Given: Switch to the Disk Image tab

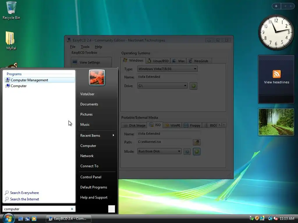Looking at the screenshot, I should pyautogui.click(x=134, y=125).
